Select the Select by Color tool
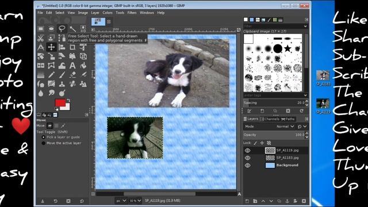 click(x=83, y=29)
